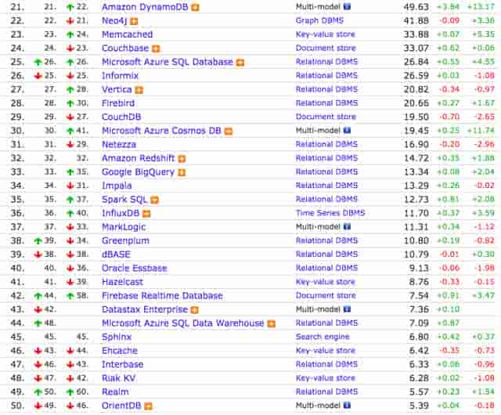Open the Google BigQuery link

coord(138,172)
